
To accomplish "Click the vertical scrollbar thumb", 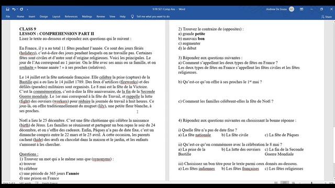I will tap(334, 146).
